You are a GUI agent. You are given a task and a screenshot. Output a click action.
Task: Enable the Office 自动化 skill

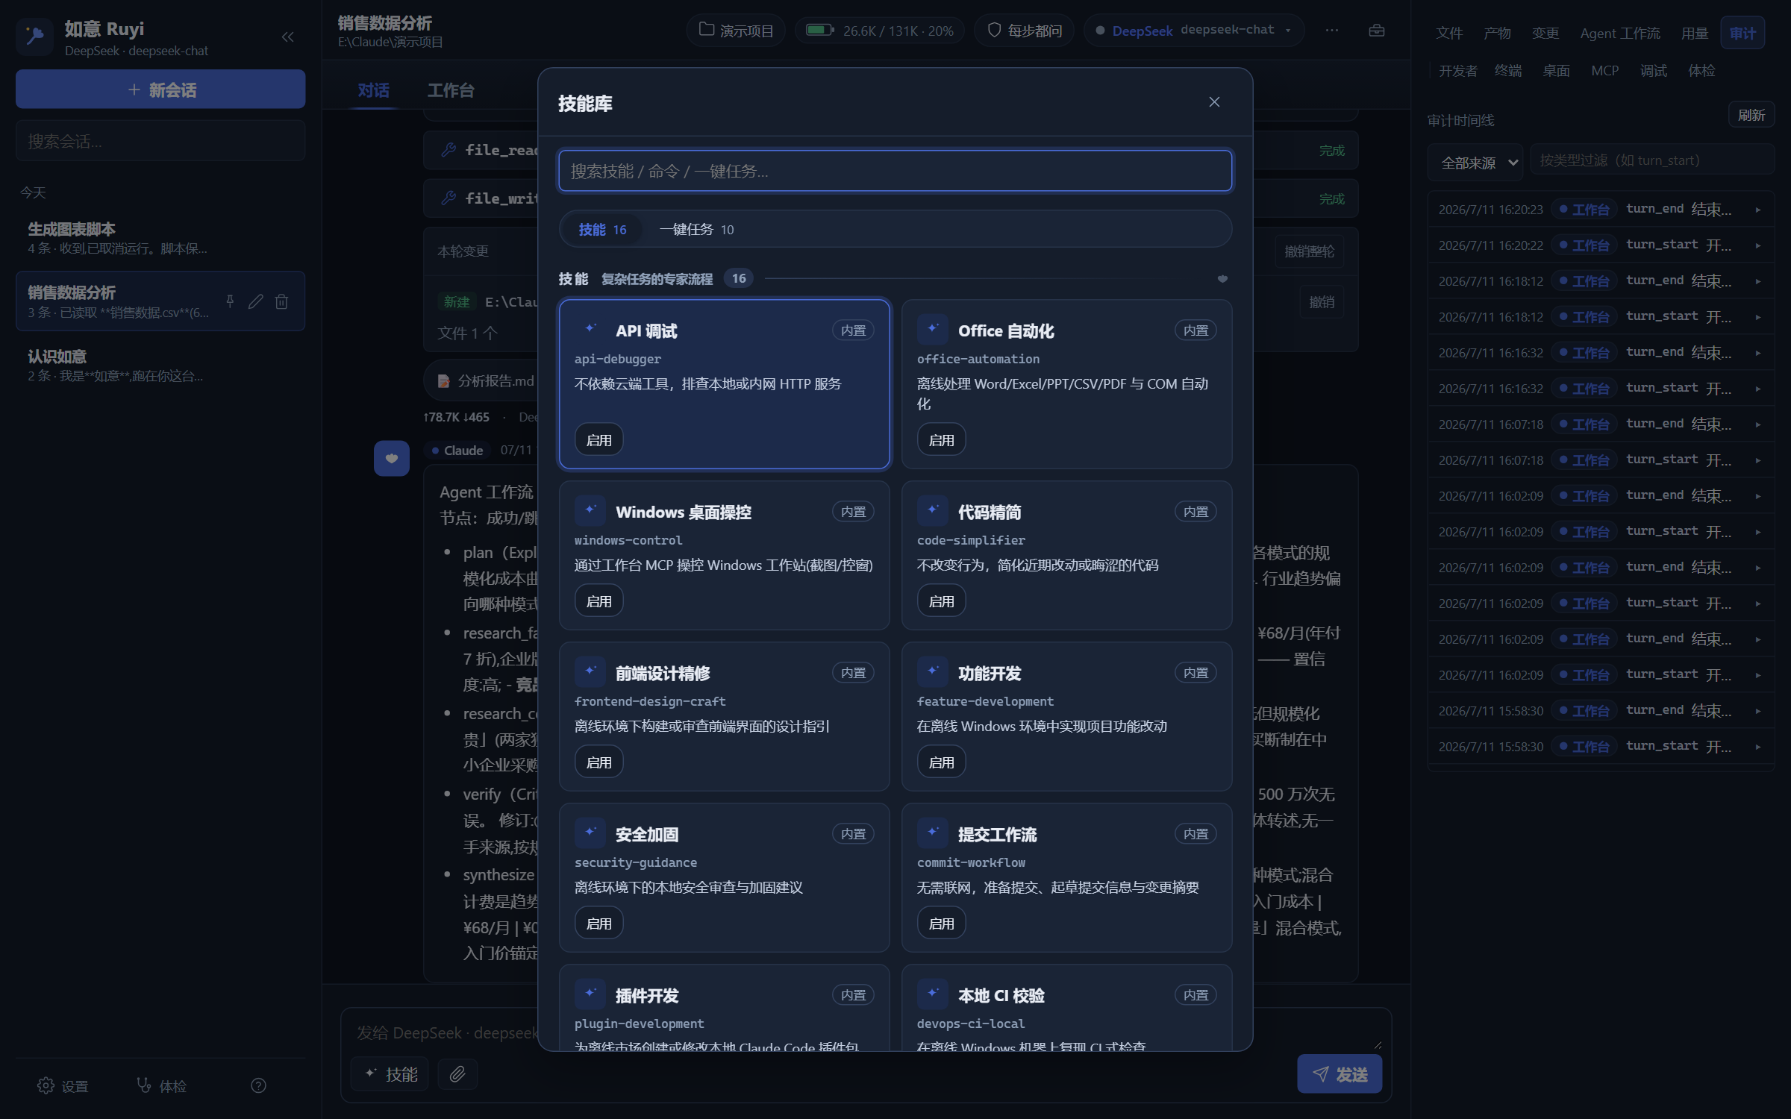pyautogui.click(x=941, y=439)
